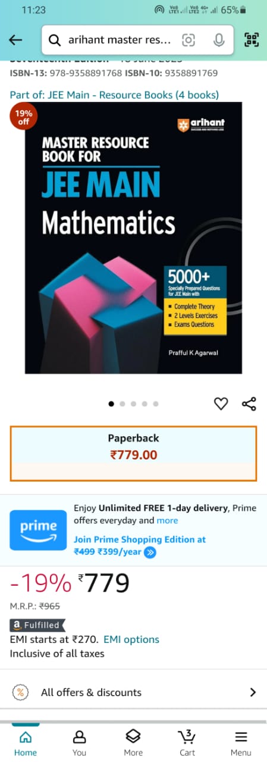This screenshot has width=267, height=762.
Task: Open the Cart icon
Action: click(187, 742)
